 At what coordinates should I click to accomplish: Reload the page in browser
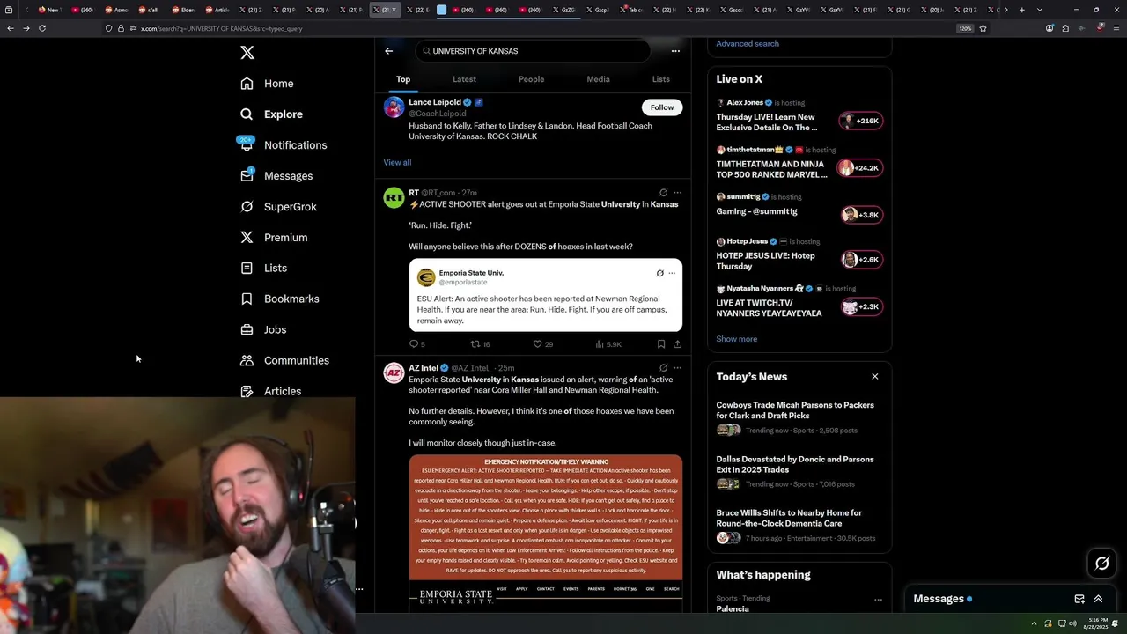tap(41, 28)
